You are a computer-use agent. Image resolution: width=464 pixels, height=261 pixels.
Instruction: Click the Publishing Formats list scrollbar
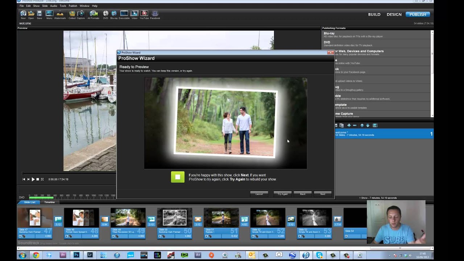(x=432, y=74)
